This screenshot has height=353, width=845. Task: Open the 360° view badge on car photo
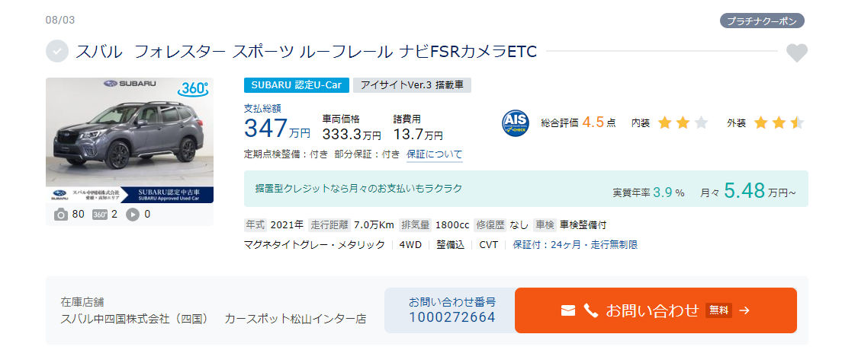(192, 89)
